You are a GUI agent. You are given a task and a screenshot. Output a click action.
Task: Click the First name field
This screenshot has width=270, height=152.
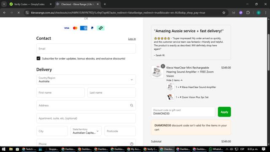point(60,92)
